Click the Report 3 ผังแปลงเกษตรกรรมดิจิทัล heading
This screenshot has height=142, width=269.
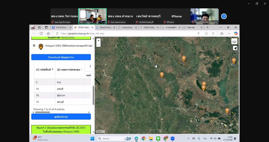(61, 129)
